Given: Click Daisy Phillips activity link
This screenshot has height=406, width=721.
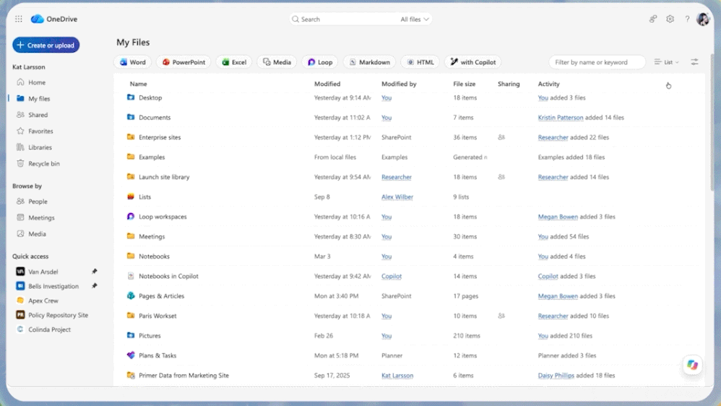Looking at the screenshot, I should [556, 375].
